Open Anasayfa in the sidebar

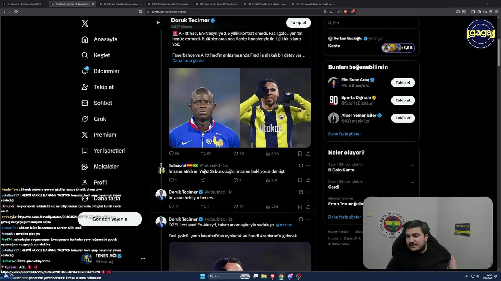coord(100,39)
